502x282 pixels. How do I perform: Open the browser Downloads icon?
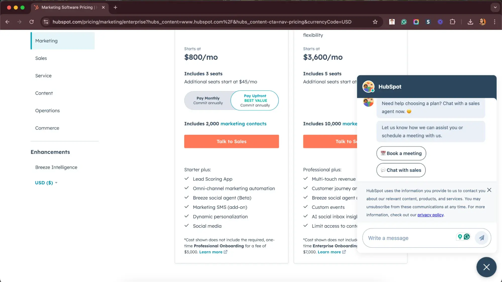[470, 22]
